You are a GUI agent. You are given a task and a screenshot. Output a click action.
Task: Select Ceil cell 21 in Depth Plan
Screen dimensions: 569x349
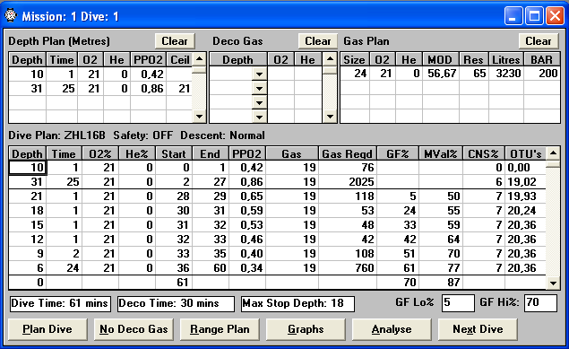tap(179, 89)
